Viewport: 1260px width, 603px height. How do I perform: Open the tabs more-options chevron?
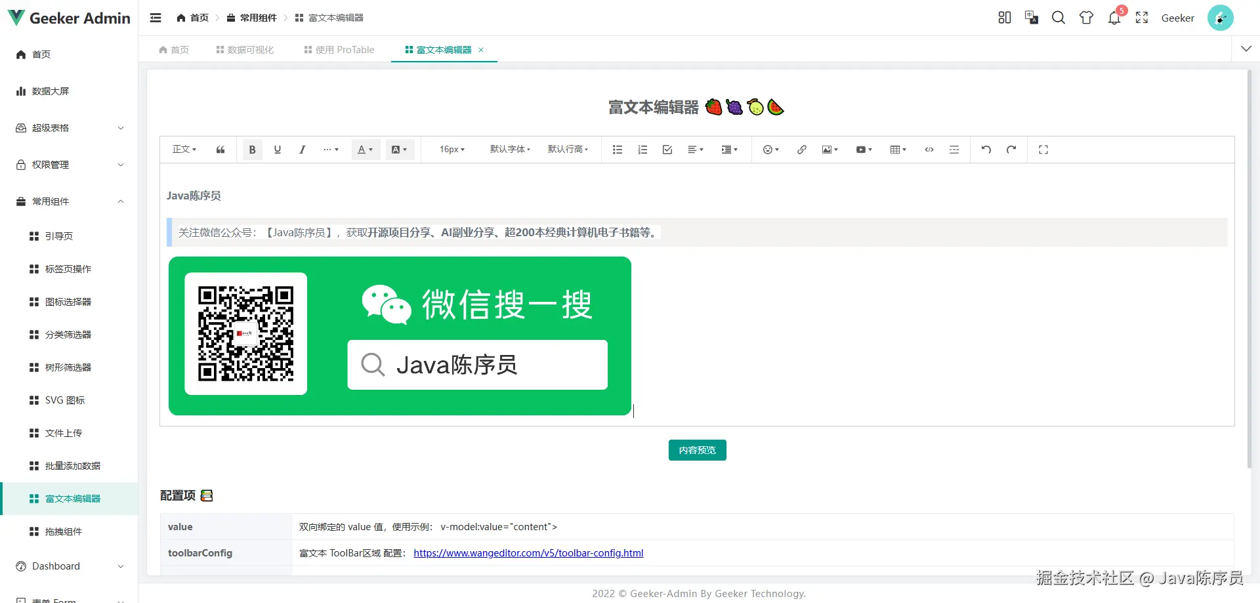pos(1246,49)
